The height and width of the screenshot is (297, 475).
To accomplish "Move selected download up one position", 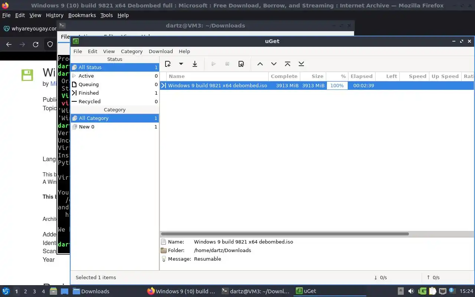I will point(260,64).
